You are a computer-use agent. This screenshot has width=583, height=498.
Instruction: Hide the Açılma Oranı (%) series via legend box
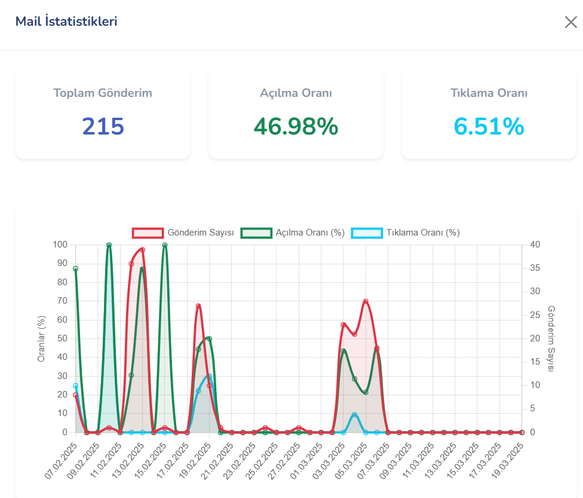click(256, 233)
